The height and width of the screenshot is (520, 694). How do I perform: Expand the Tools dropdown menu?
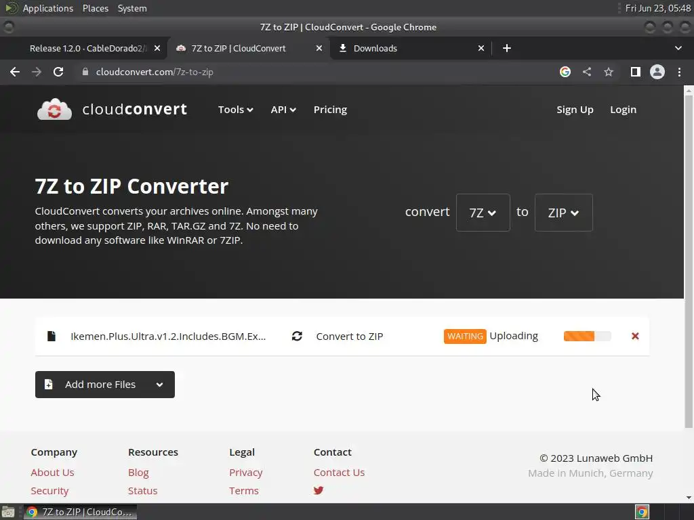click(235, 110)
